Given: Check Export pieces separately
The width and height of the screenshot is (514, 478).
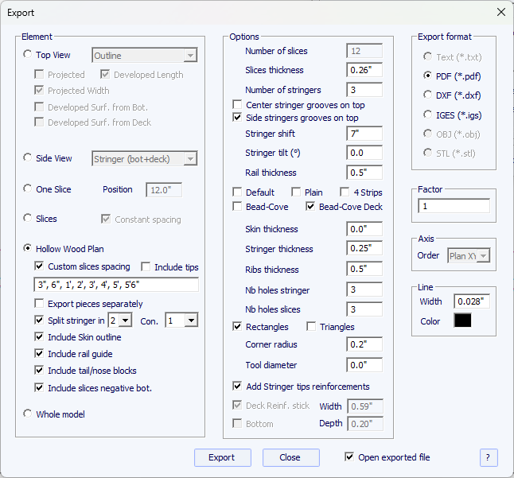Looking at the screenshot, I should (40, 304).
